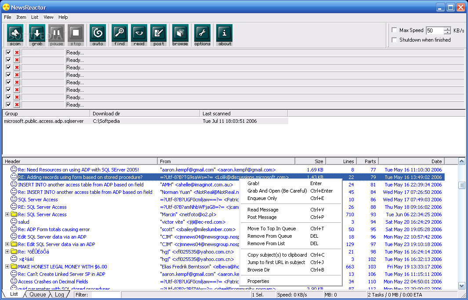Click into the Filter text field

pyautogui.click(x=105, y=295)
